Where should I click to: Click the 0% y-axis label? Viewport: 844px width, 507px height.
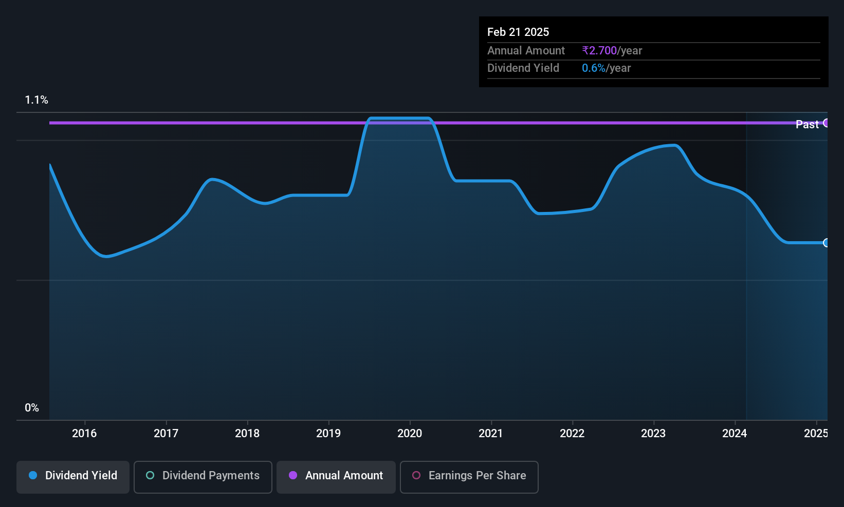[32, 408]
